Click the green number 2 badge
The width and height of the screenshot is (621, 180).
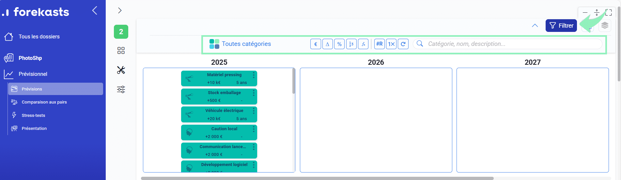click(121, 32)
